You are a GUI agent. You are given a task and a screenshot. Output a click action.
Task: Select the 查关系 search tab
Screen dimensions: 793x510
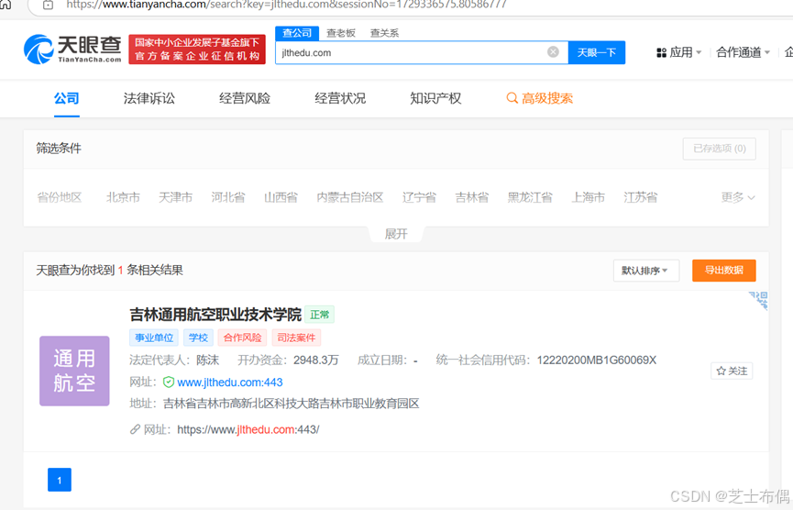(384, 33)
